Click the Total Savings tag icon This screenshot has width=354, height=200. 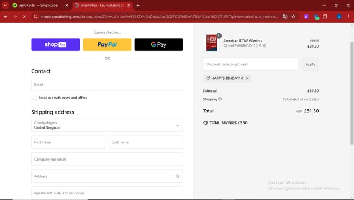tap(206, 122)
